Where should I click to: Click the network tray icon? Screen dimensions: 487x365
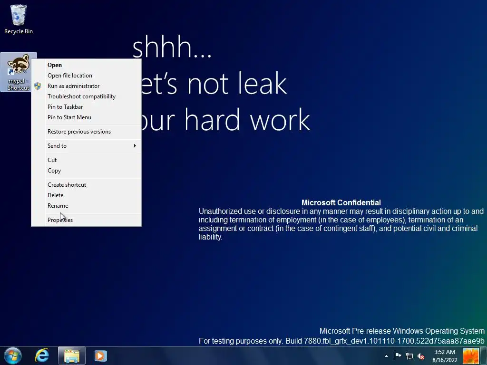click(x=409, y=356)
